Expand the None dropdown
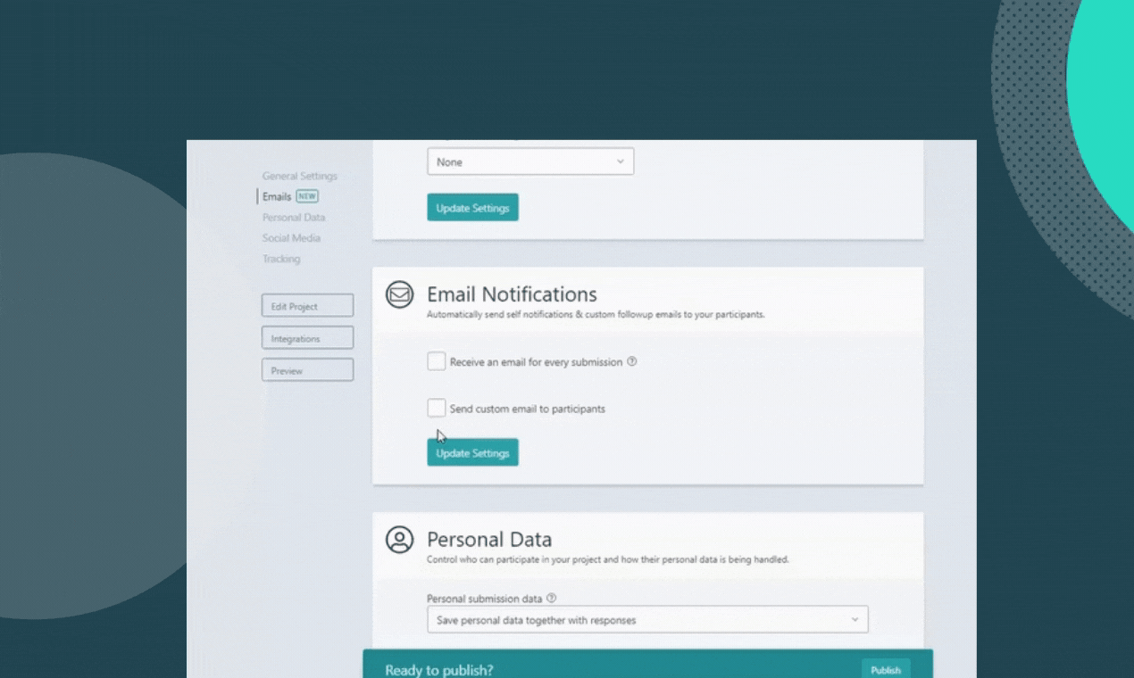The height and width of the screenshot is (678, 1134). coord(530,161)
